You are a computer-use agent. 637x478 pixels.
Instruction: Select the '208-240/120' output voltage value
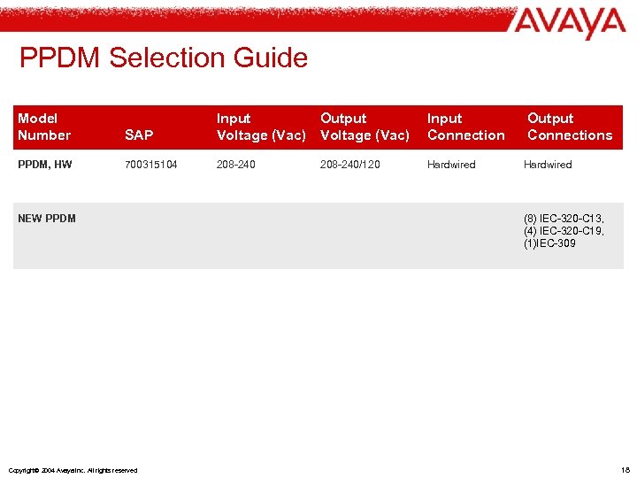coord(349,165)
